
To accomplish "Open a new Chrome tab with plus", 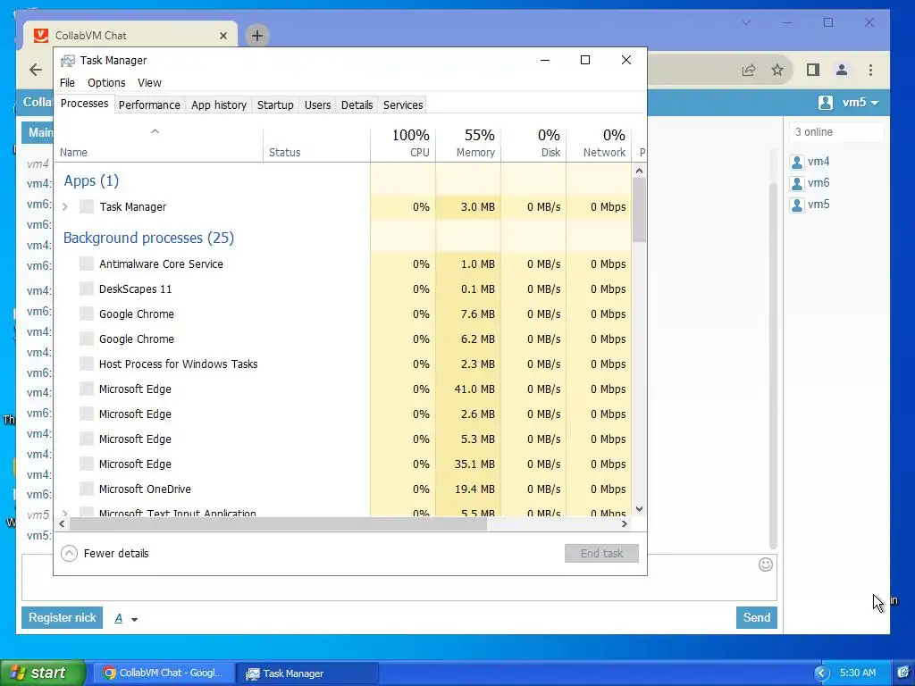I will click(257, 36).
